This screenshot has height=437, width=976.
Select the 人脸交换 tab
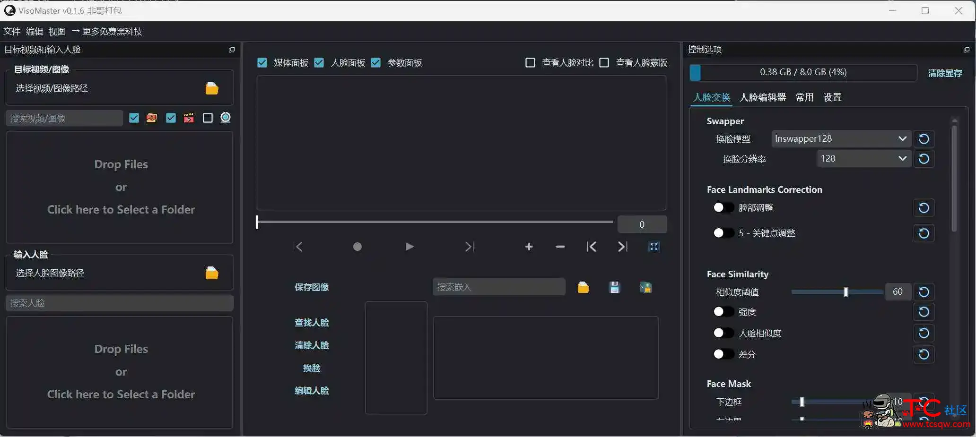pos(712,97)
